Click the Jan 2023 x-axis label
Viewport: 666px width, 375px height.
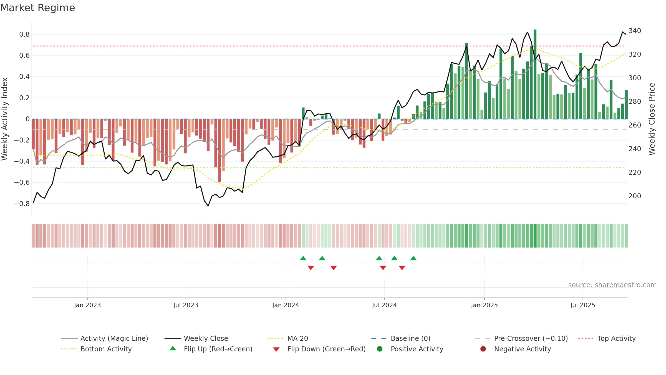87,305
